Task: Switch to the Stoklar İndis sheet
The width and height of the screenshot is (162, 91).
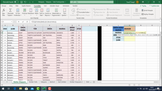Action: pyautogui.click(x=33, y=82)
